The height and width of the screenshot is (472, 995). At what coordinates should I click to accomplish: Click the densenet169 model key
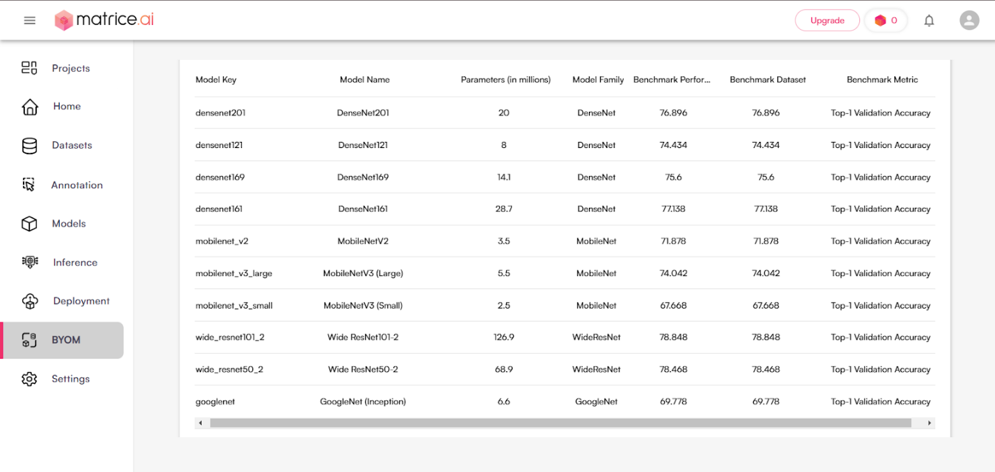coord(220,177)
